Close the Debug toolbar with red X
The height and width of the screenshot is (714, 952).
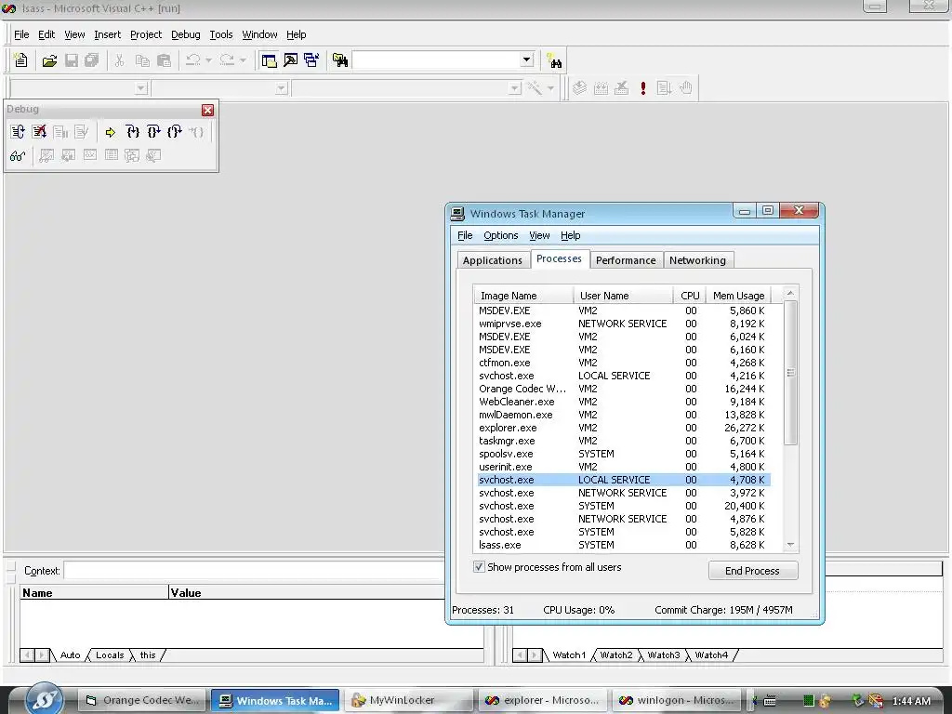(207, 110)
